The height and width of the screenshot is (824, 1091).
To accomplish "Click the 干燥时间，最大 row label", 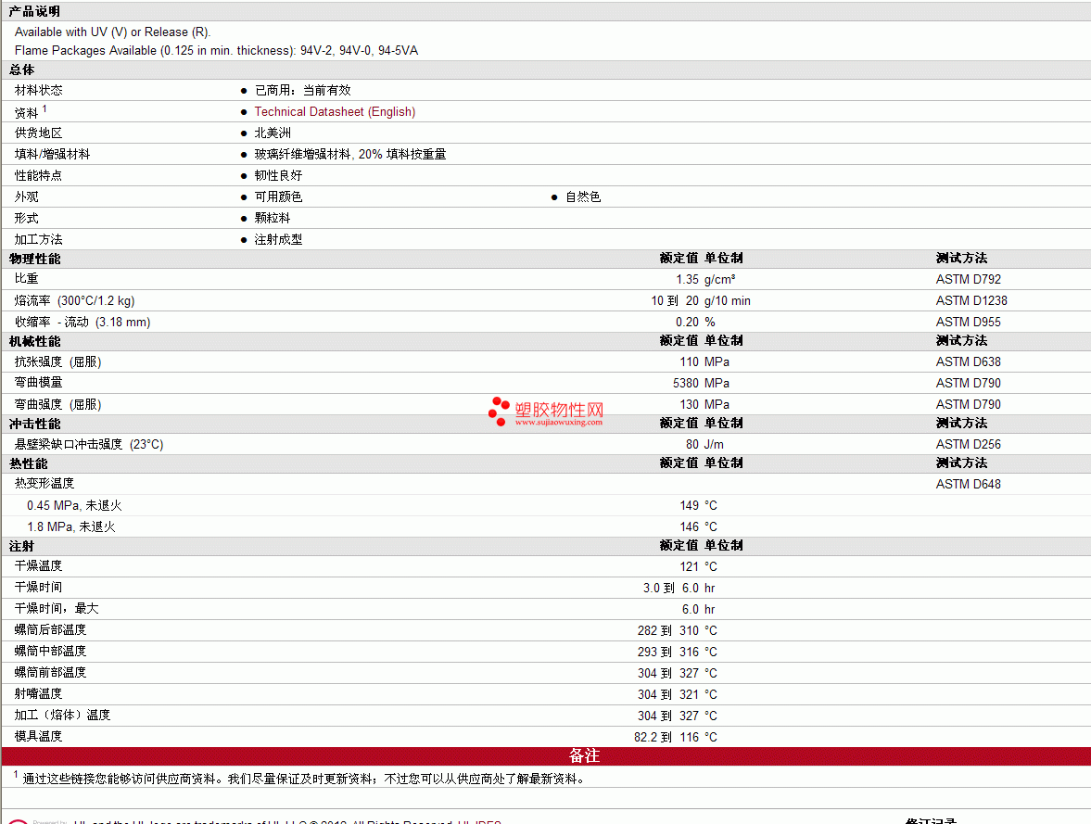I will [57, 608].
